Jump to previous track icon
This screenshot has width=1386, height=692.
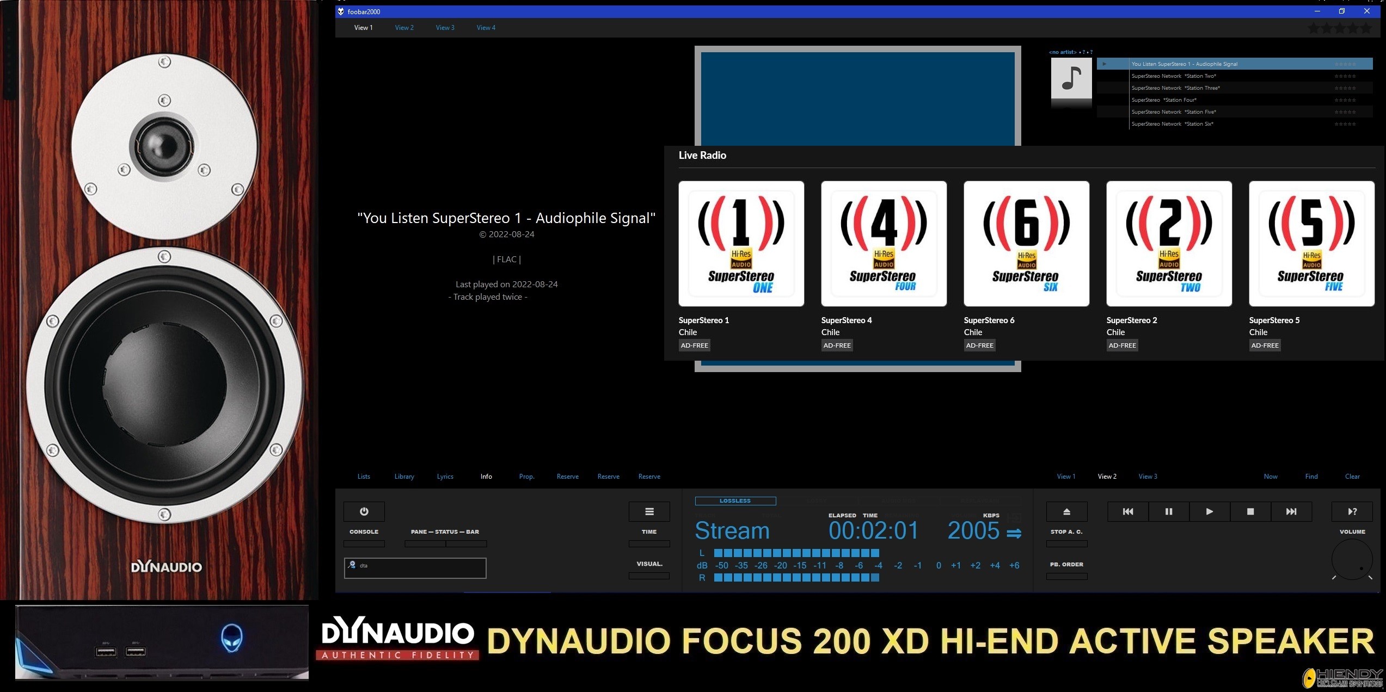pyautogui.click(x=1127, y=511)
